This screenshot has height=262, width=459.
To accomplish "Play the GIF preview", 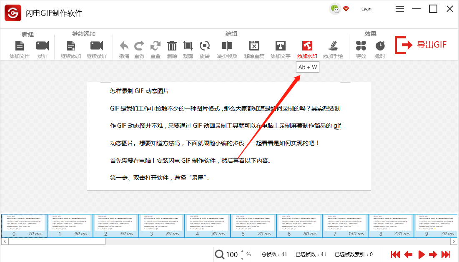I will click(421, 254).
